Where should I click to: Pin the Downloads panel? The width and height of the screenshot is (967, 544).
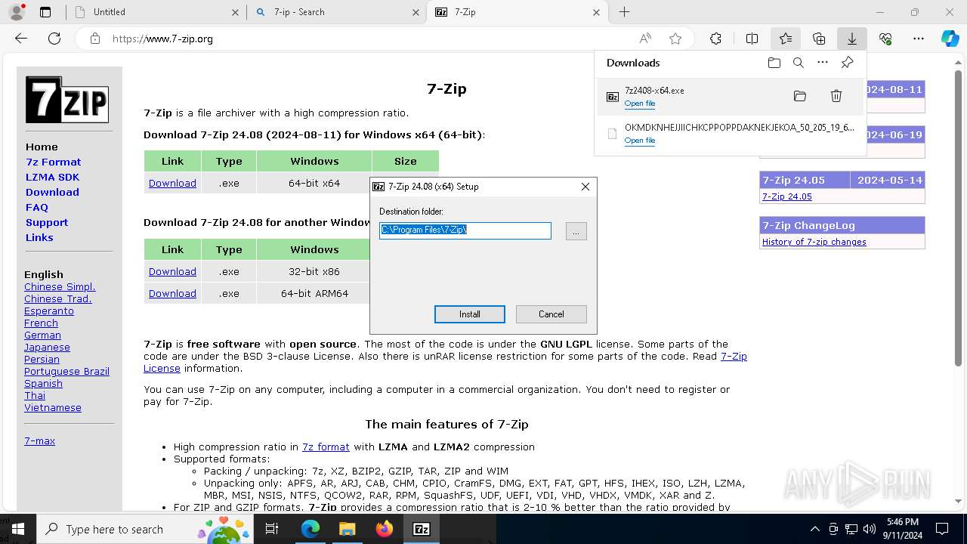[848, 63]
